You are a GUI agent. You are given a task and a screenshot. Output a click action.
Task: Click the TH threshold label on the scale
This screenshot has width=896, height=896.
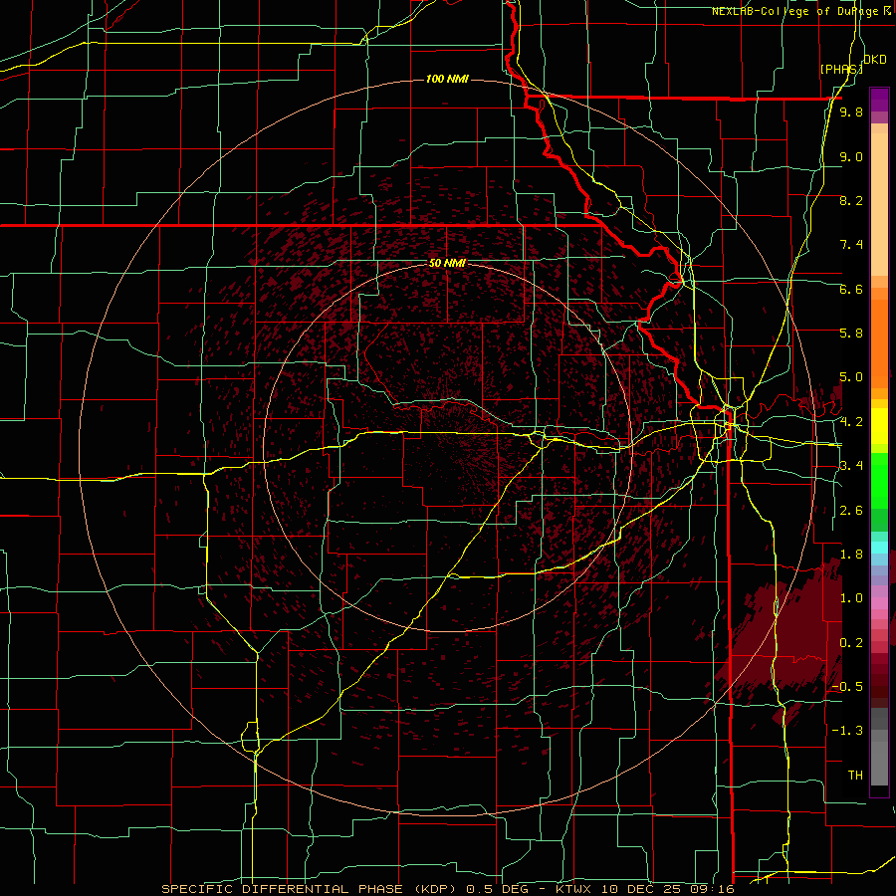855,776
